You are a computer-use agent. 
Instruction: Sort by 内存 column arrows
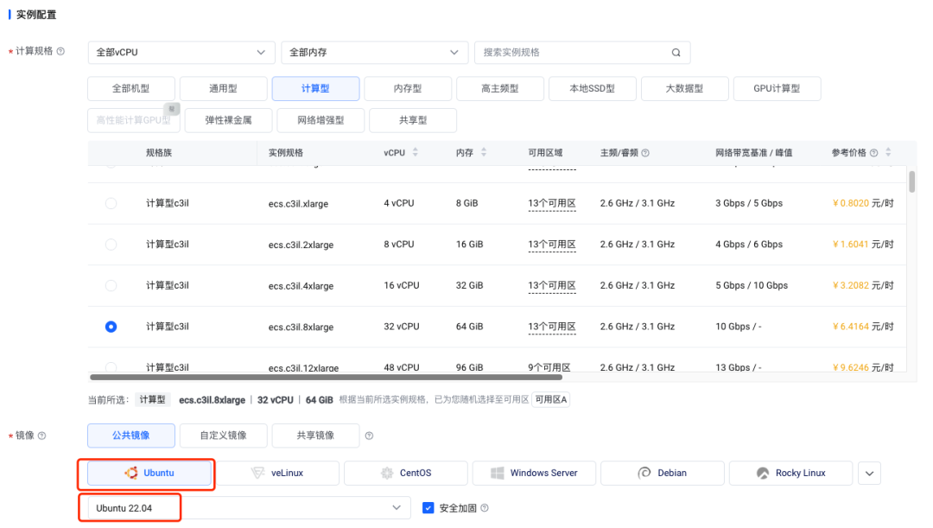(483, 153)
